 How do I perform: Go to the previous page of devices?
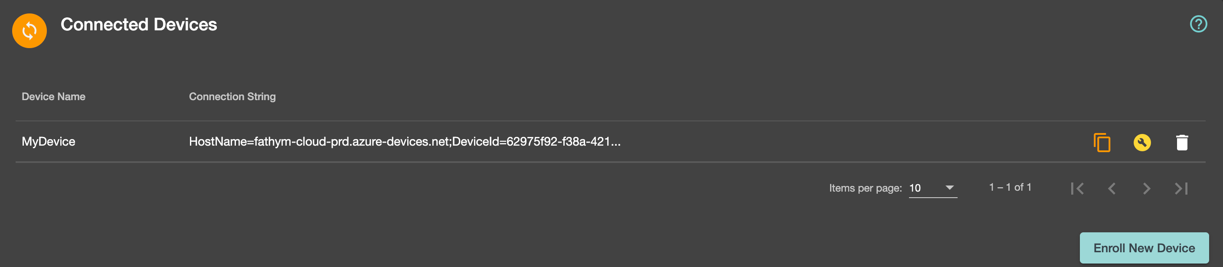pyautogui.click(x=1112, y=188)
